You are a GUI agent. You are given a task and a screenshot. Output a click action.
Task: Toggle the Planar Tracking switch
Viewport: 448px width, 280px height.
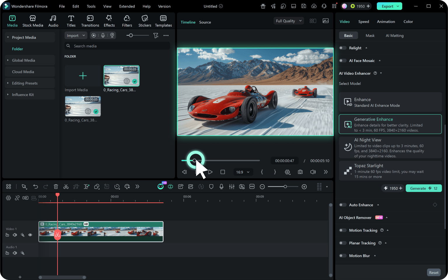pyautogui.click(x=343, y=243)
